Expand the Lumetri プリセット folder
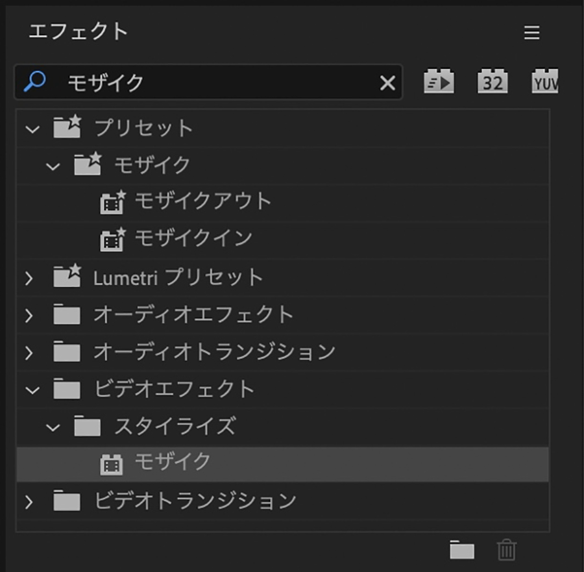Screen dimensions: 584x572 [29, 279]
